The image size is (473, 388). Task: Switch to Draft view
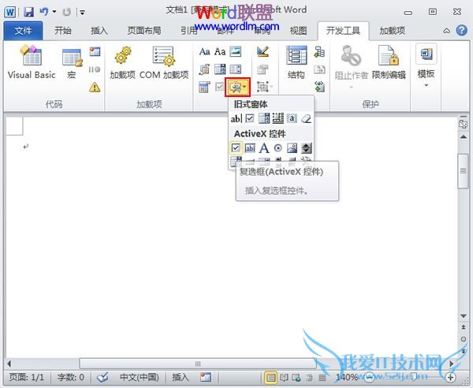coord(322,378)
